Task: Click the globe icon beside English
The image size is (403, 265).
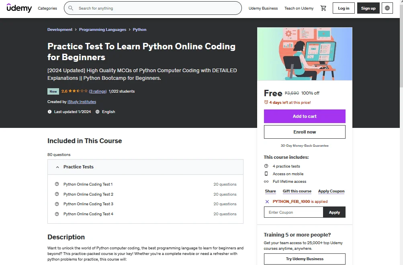Action: (97, 111)
